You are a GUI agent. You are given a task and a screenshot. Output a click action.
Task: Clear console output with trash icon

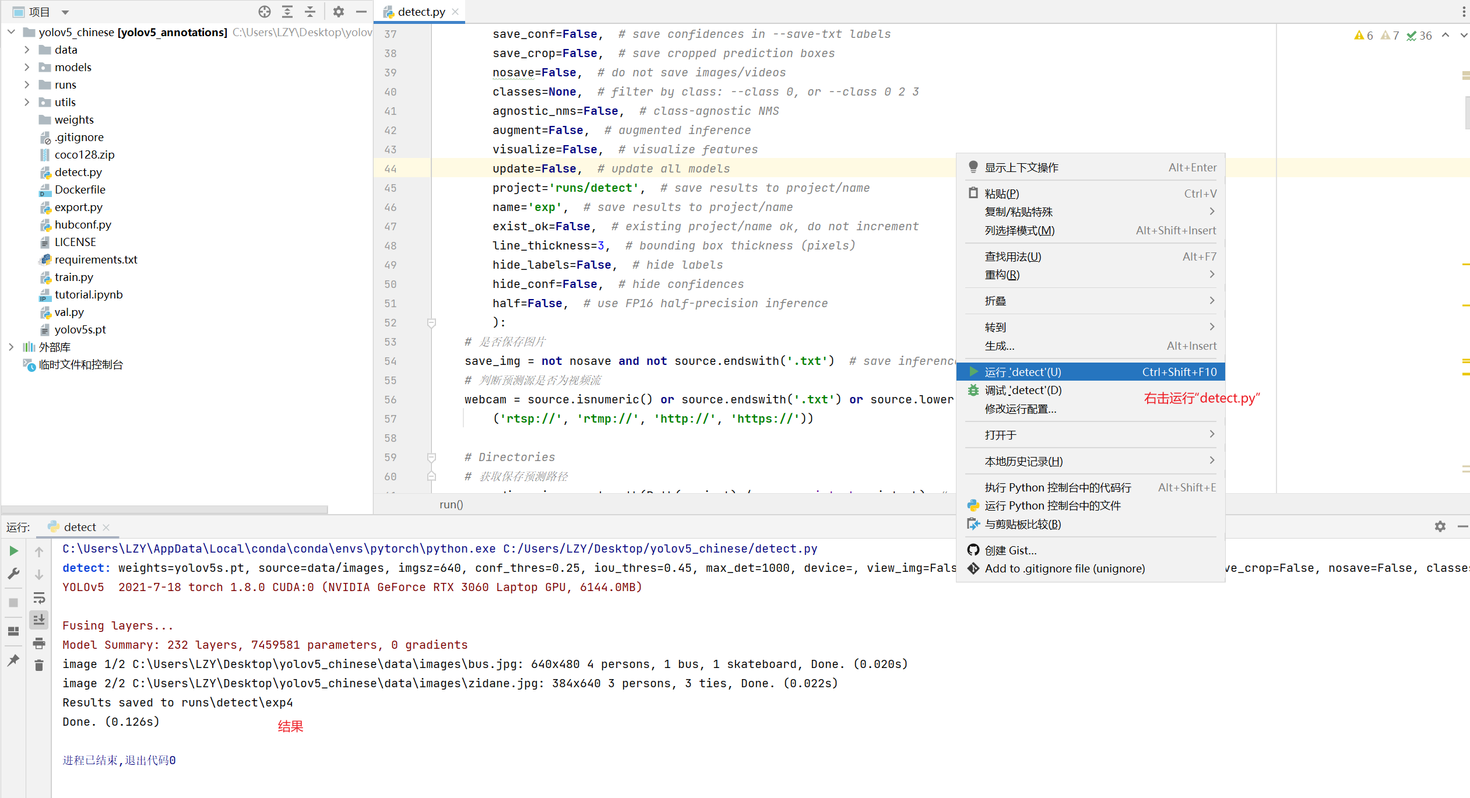[39, 665]
